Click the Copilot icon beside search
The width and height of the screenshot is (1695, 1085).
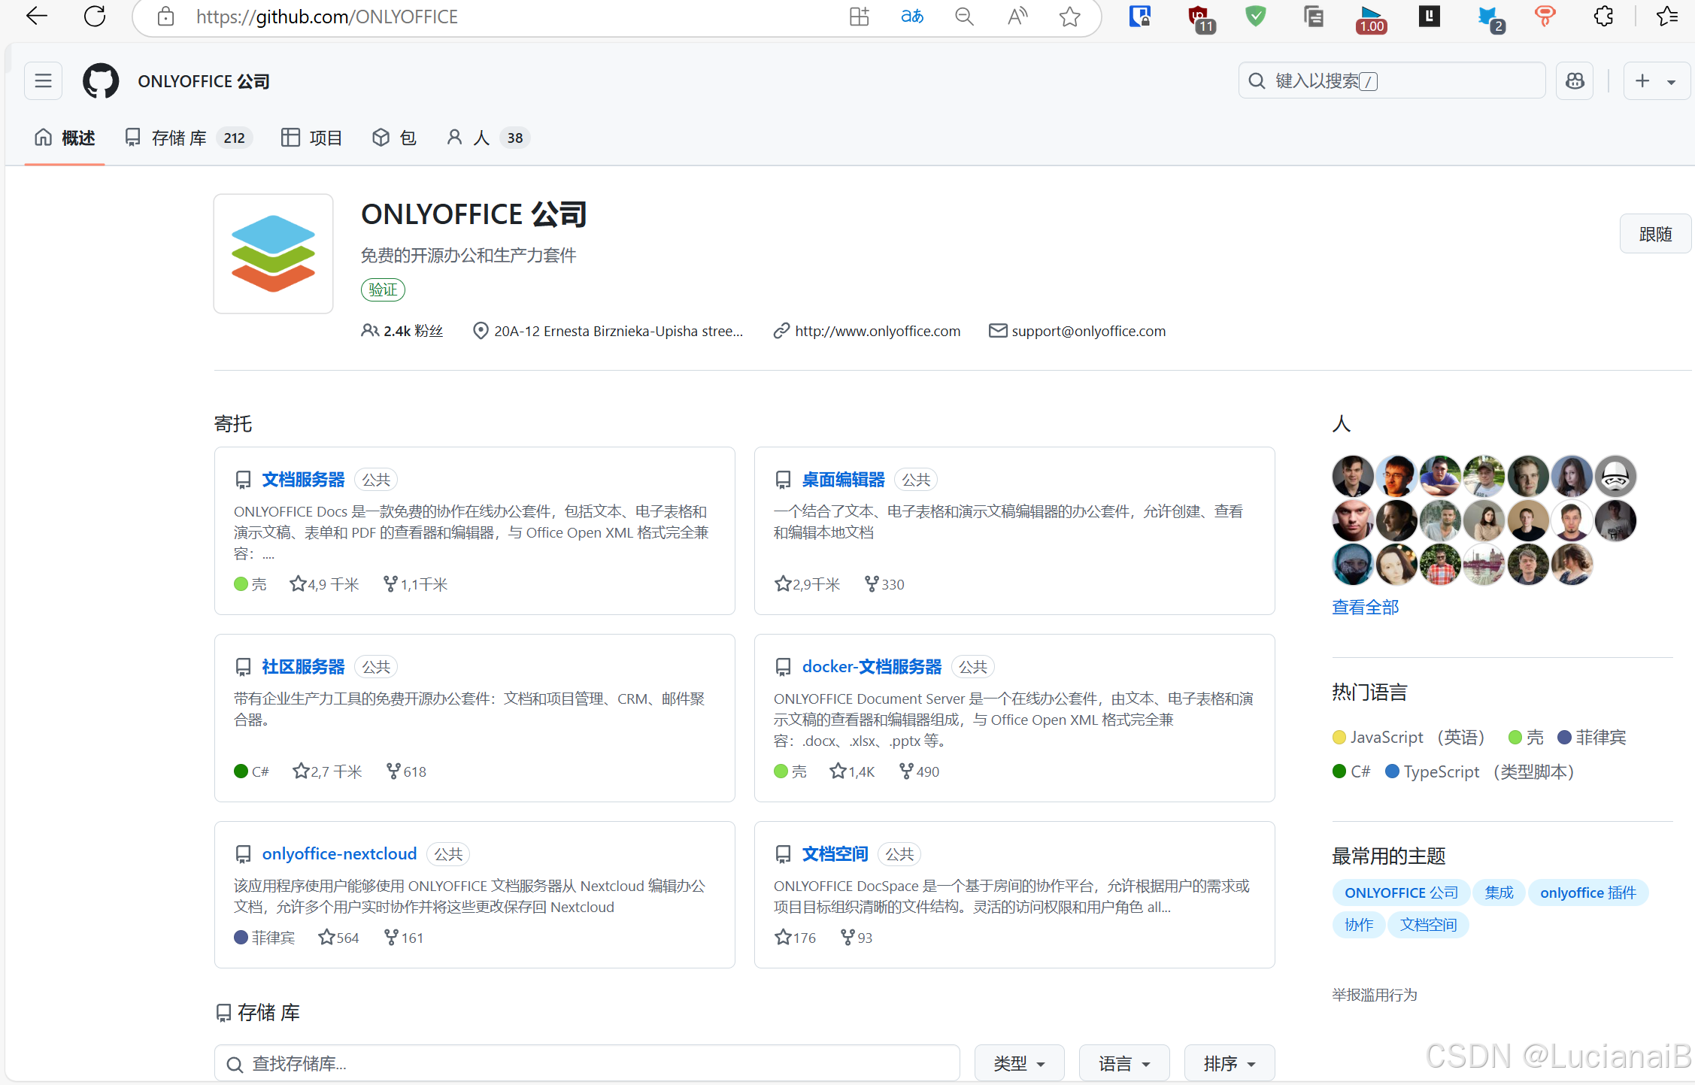click(x=1575, y=81)
